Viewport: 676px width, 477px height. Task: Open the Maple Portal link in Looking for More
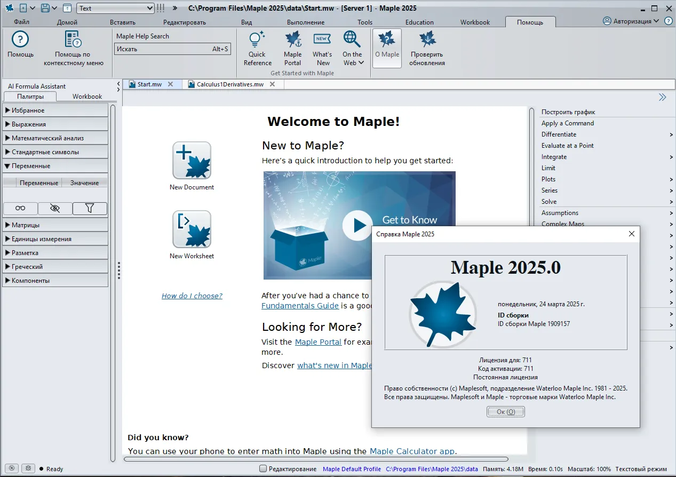[318, 342]
